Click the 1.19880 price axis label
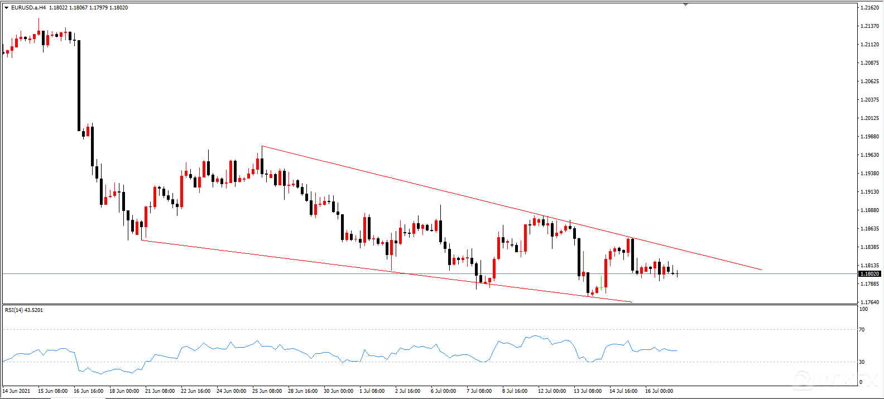Viewport: 884px width, 399px height. coord(869,137)
